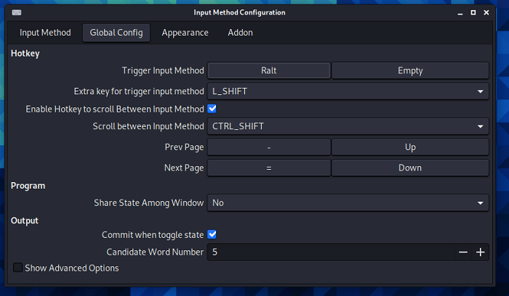509x296 pixels.
Task: Decrease the candidate word number
Action: tap(463, 252)
